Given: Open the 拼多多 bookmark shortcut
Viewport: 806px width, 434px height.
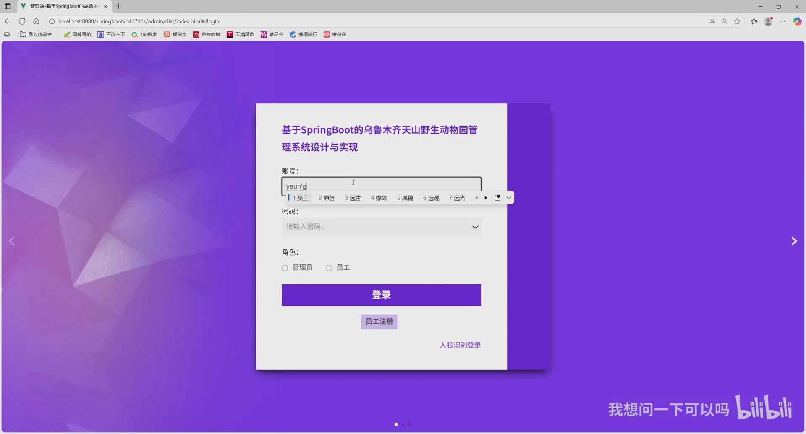Looking at the screenshot, I should point(335,34).
